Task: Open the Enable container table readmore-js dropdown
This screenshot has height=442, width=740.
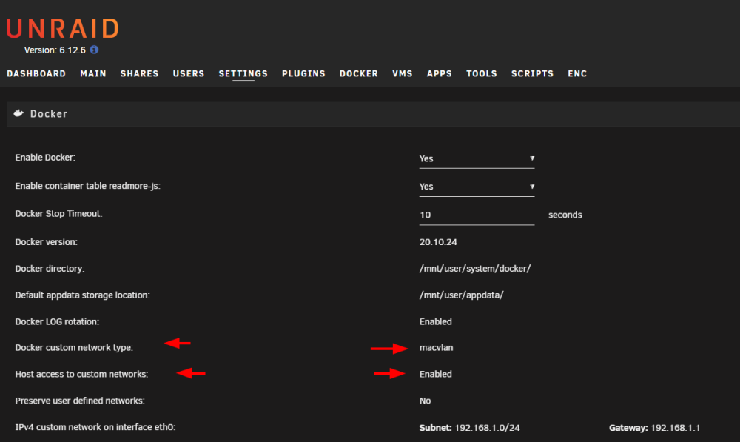Action: (x=477, y=187)
